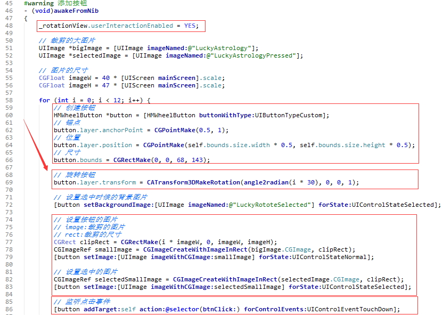Select the addTarget: method on line 86
Screen dimensions: 443x315
coord(102,309)
